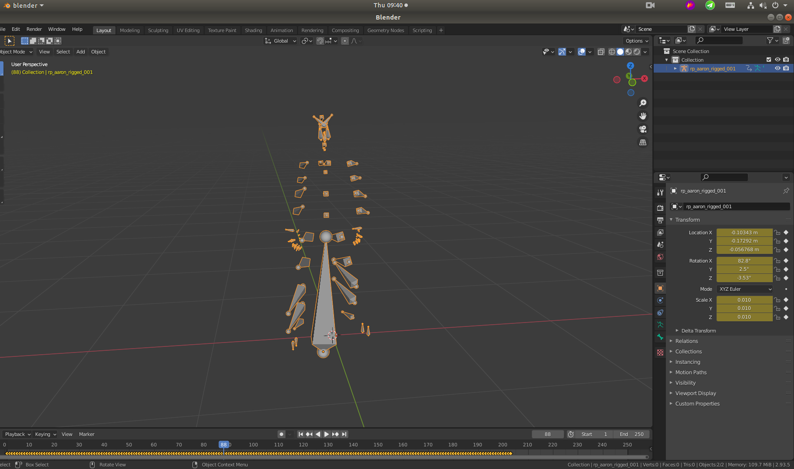Toggle the Collection exclude checkbox
This screenshot has height=469, width=794.
pyautogui.click(x=769, y=60)
